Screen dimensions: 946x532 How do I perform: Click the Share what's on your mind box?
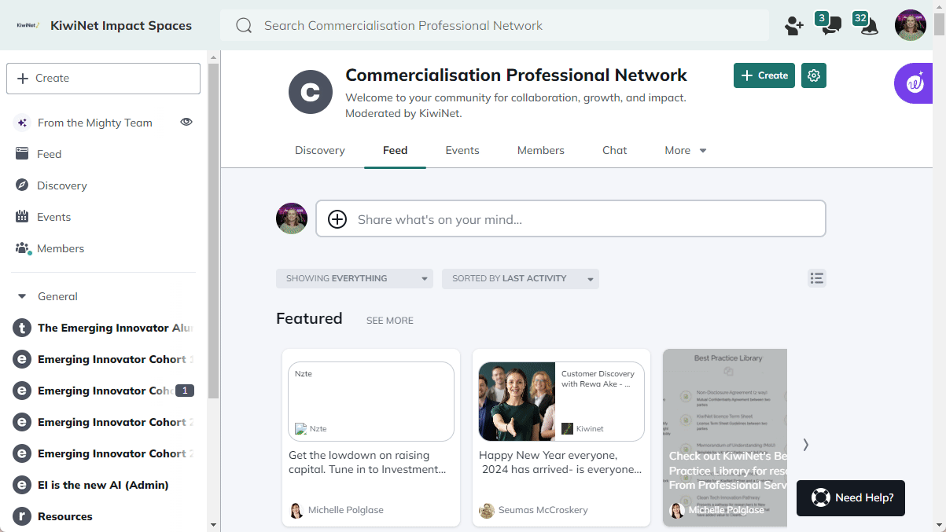571,218
